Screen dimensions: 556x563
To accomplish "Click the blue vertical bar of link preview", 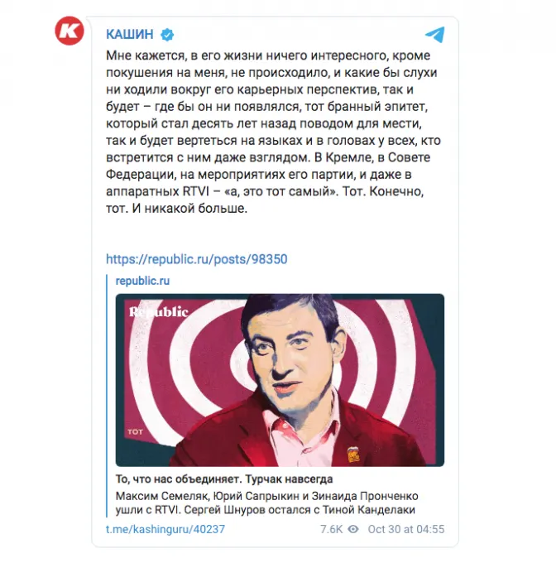I will pos(107,396).
